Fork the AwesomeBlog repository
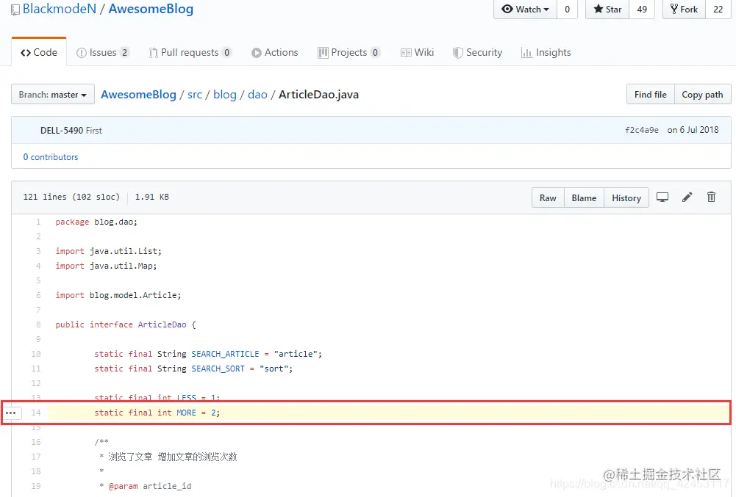736x497 pixels. (x=684, y=10)
